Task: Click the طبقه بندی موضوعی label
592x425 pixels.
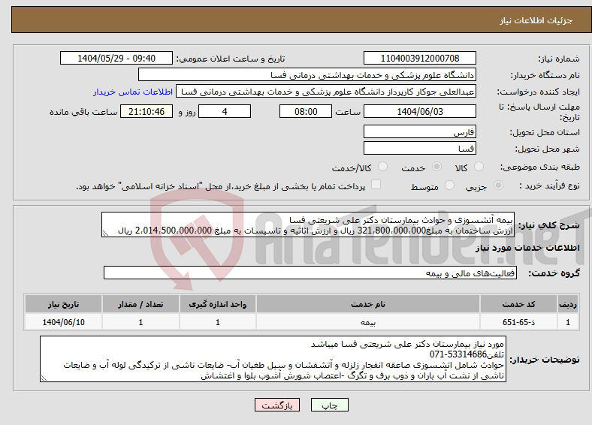Action: click(x=540, y=167)
